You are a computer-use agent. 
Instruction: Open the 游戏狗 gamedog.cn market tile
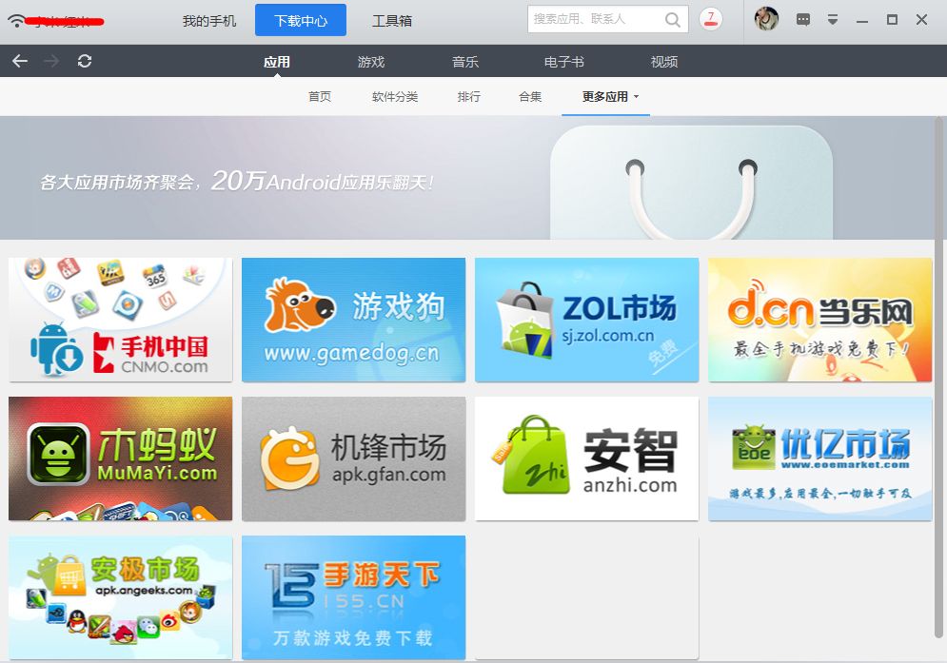click(x=353, y=320)
